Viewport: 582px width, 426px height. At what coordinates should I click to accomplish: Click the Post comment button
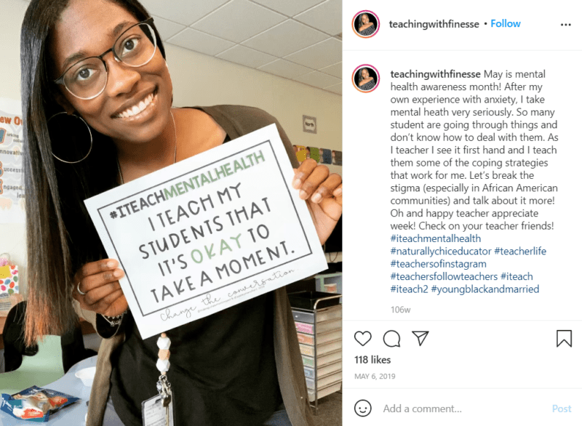click(x=562, y=409)
